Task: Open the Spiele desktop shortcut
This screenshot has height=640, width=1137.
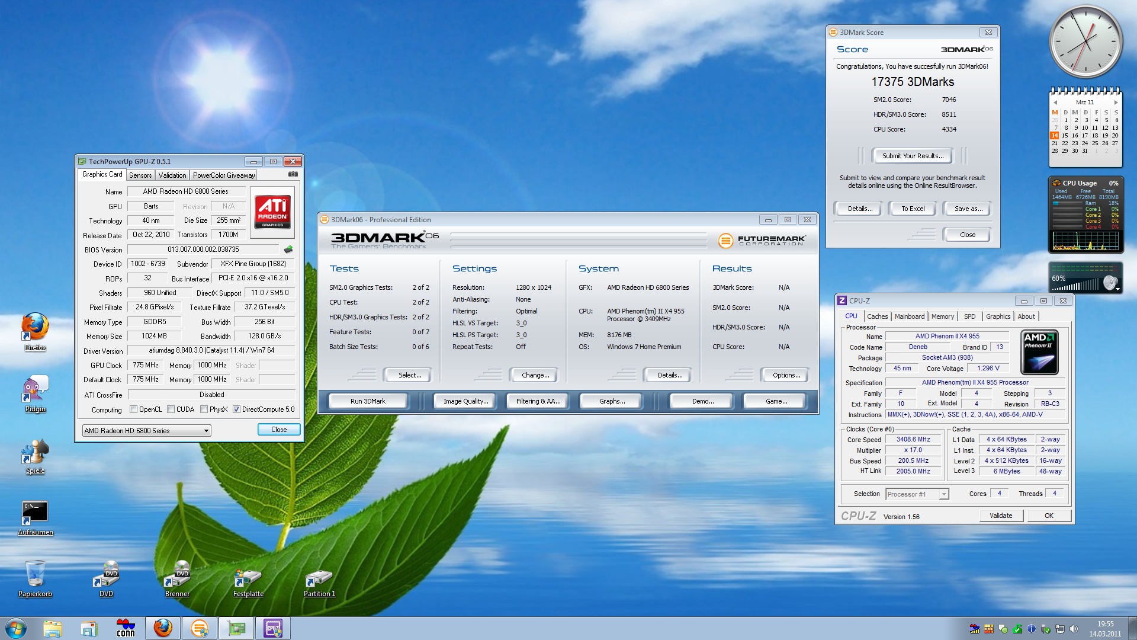Action: click(36, 456)
